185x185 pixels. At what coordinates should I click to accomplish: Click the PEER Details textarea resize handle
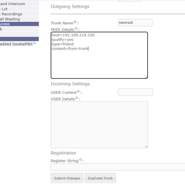(x=146, y=77)
